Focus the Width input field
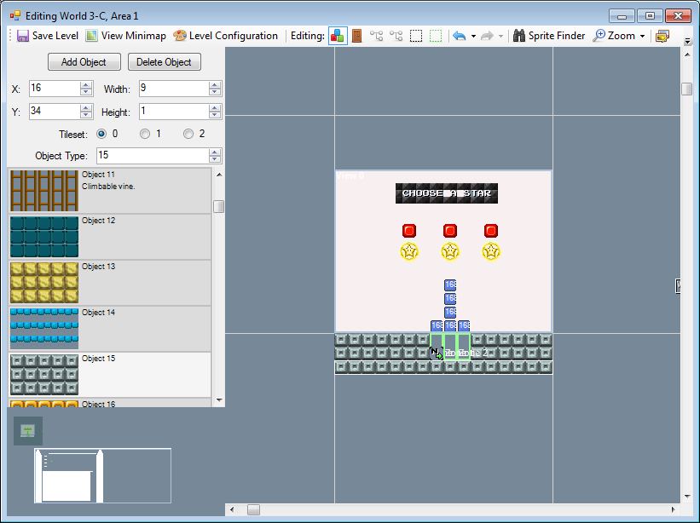 [174, 89]
